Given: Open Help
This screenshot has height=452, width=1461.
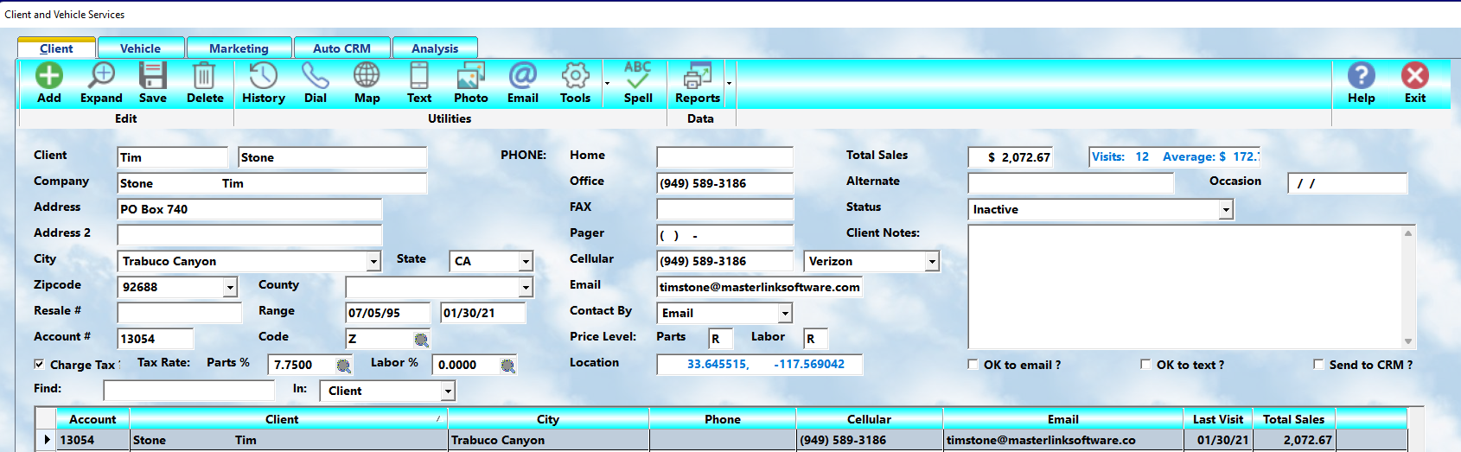Looking at the screenshot, I should point(1362,83).
